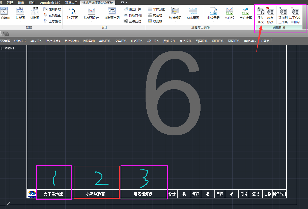
Task: Select the 小鸡炖蘑菇 text in title block
Action: [x=95, y=194]
